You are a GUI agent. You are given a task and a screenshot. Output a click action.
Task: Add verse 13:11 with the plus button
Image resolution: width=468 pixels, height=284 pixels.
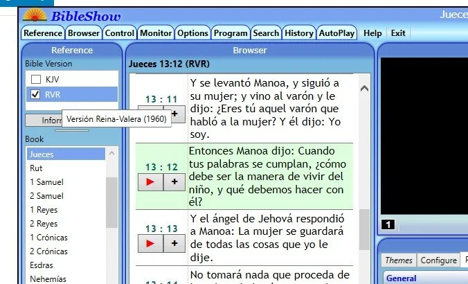click(x=178, y=114)
